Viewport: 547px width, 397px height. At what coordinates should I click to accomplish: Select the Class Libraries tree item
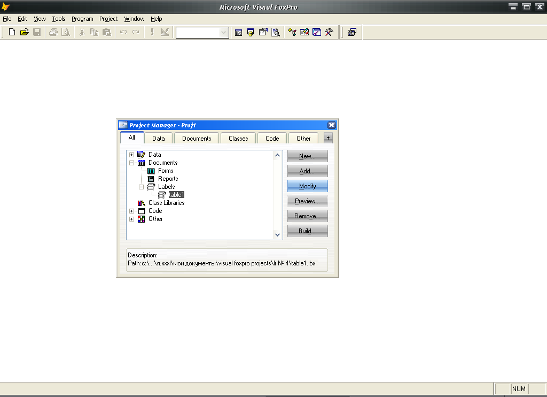pyautogui.click(x=167, y=203)
